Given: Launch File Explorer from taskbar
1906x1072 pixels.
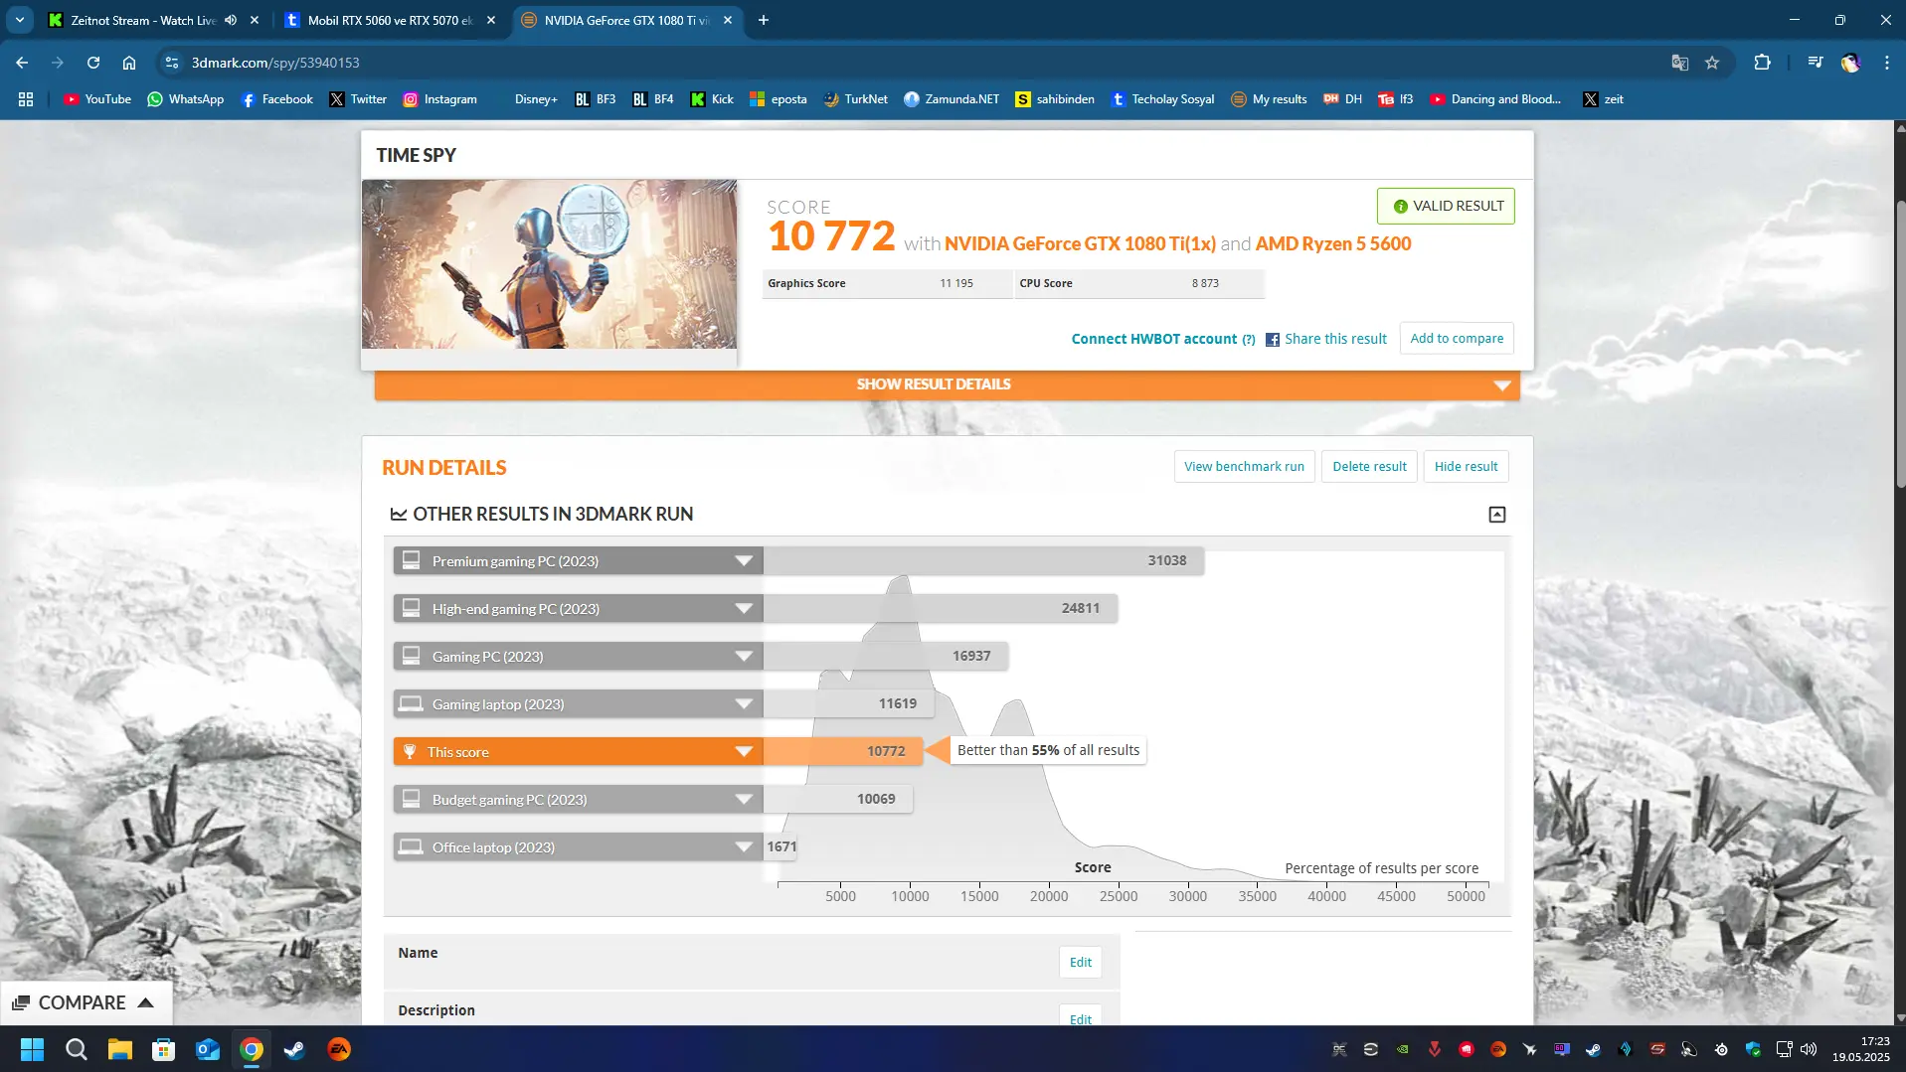Looking at the screenshot, I should point(120,1049).
